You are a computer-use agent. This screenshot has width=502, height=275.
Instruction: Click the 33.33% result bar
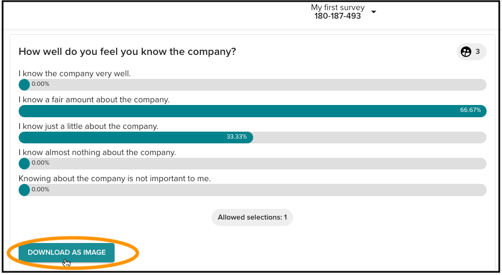click(x=136, y=137)
